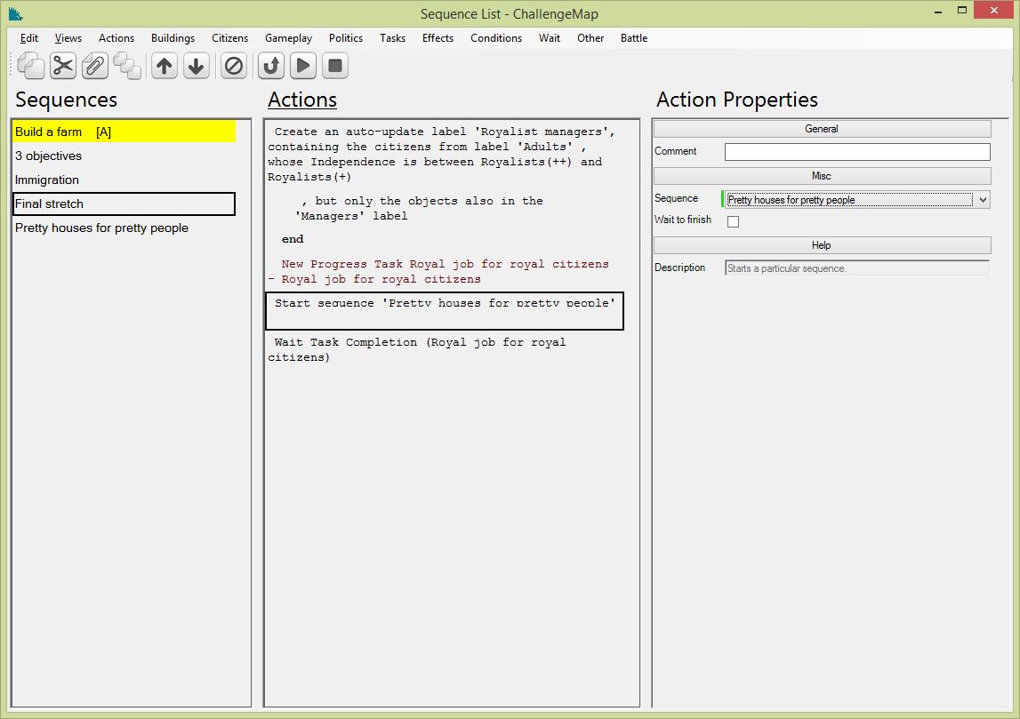Select 'Pretty houses for pretty people' in Sequences list
Image resolution: width=1020 pixels, height=719 pixels.
pos(124,228)
